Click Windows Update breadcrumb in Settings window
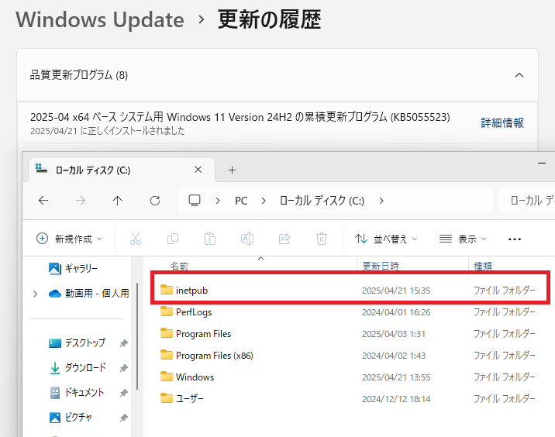The image size is (555, 437). point(100,19)
